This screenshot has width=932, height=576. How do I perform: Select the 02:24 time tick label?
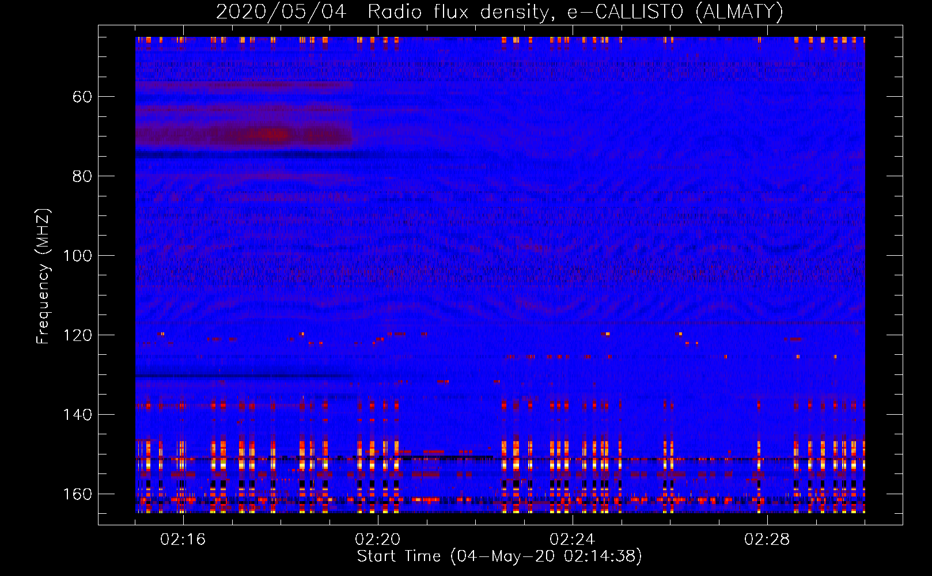[x=573, y=540]
